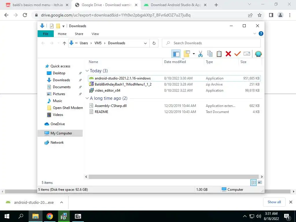The image size is (296, 222).
Task: Click the Search Downloads field
Action: (x=211, y=43)
